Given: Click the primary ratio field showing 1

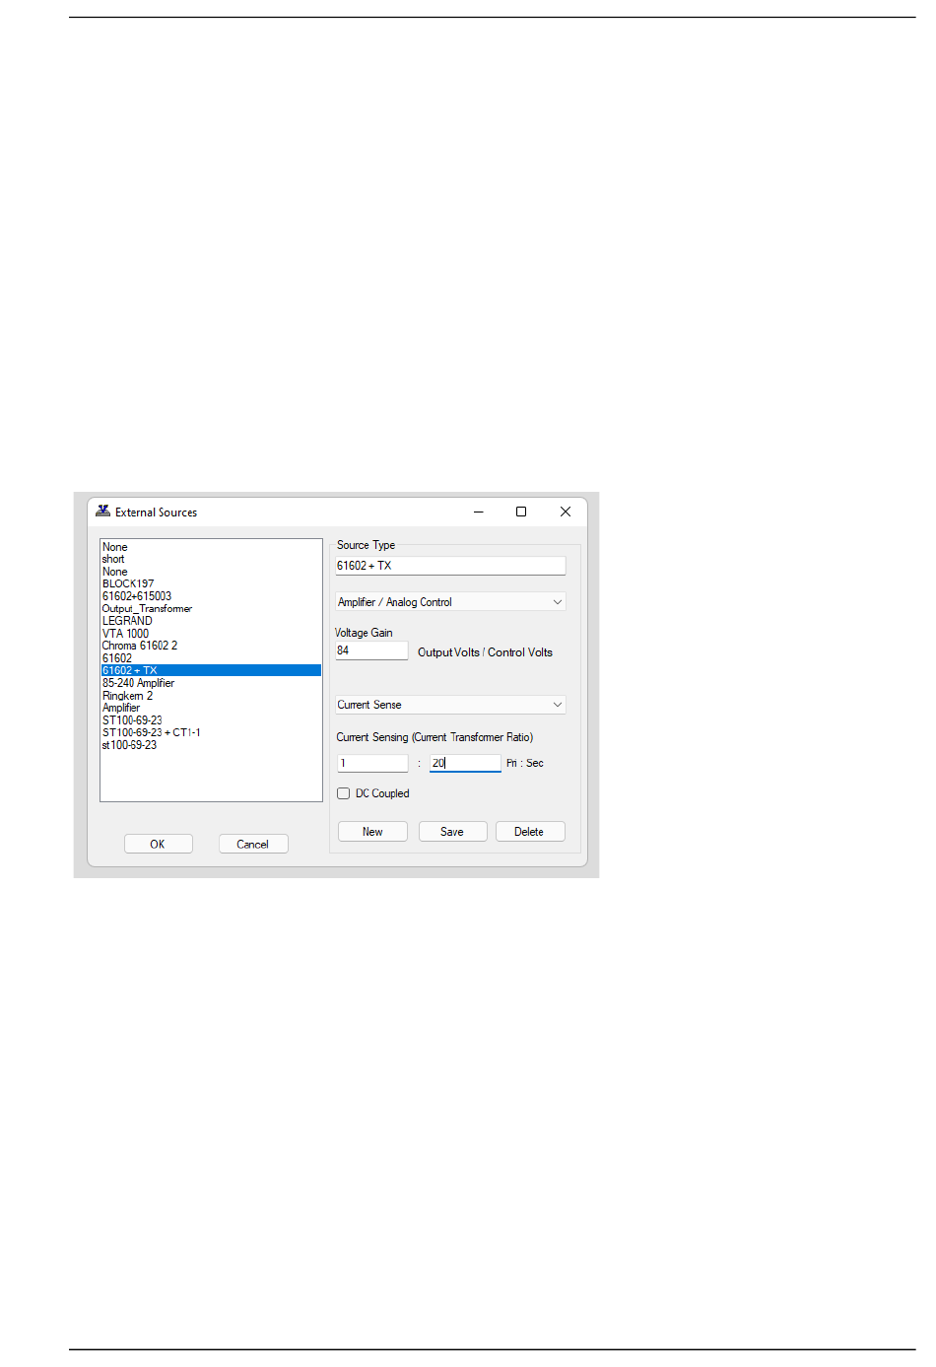Looking at the screenshot, I should pos(372,763).
